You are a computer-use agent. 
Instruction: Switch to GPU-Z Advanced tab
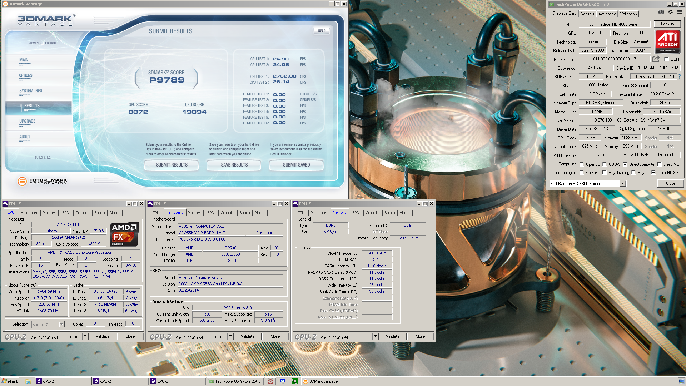pyautogui.click(x=607, y=14)
